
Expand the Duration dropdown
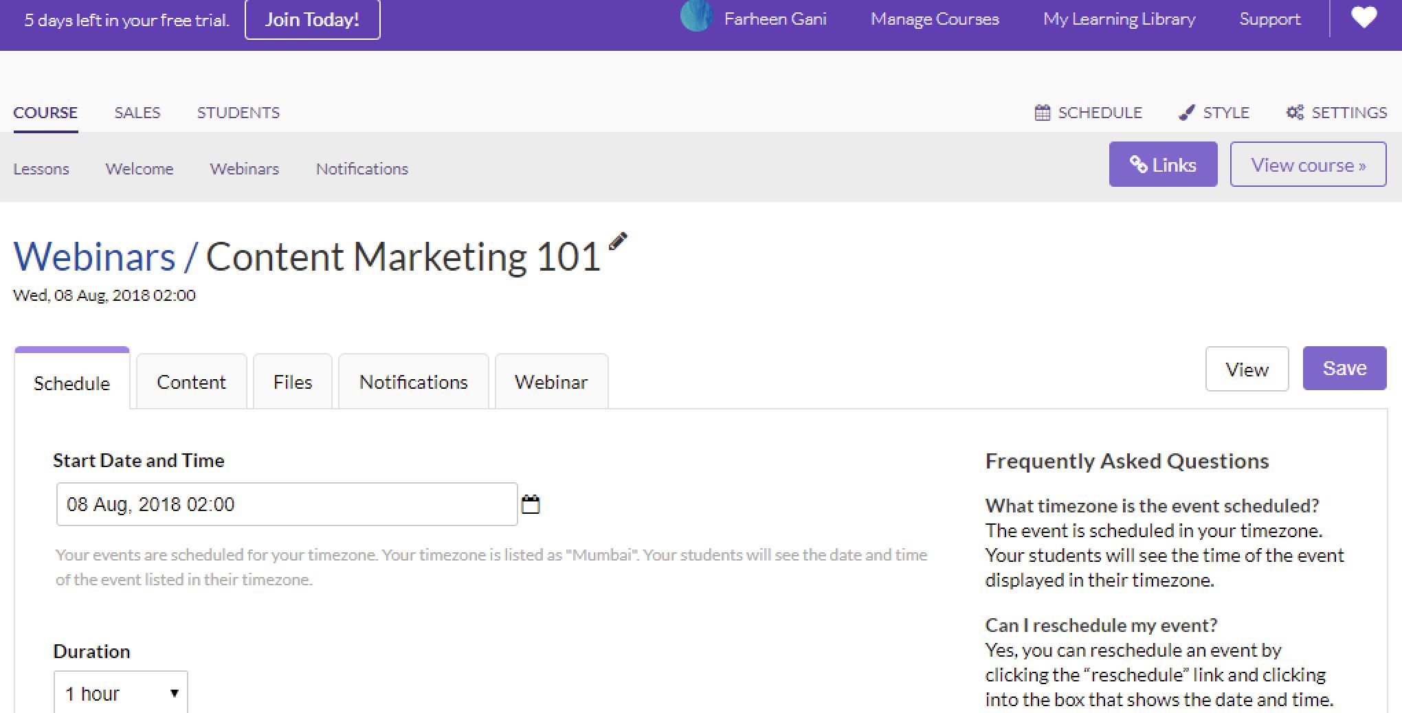(121, 693)
